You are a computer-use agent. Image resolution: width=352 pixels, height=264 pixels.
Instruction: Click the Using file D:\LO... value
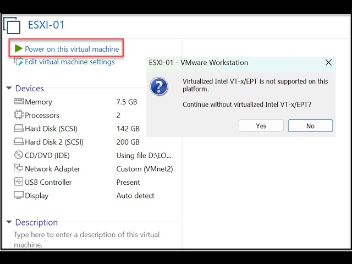point(144,156)
